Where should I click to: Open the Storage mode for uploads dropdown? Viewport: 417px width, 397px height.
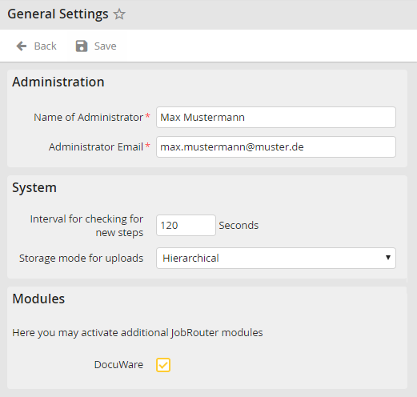point(276,258)
